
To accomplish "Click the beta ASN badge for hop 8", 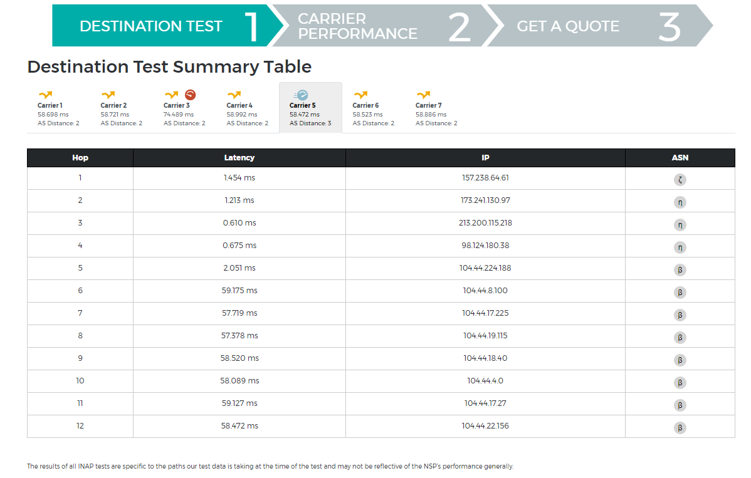I will tap(680, 338).
